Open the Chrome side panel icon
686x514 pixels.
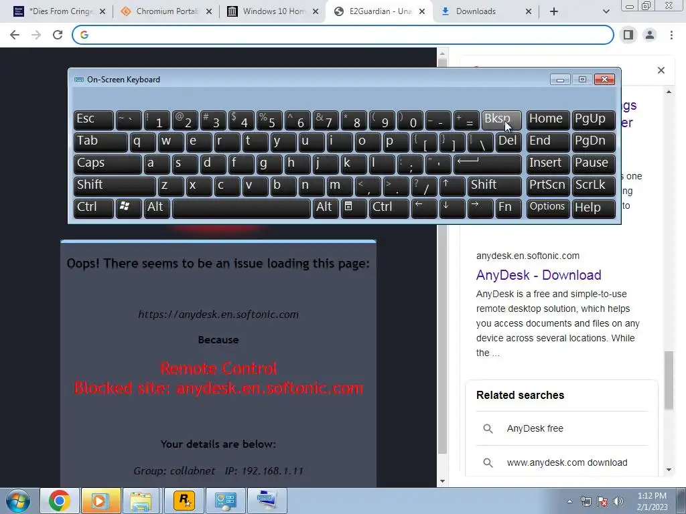pos(628,35)
